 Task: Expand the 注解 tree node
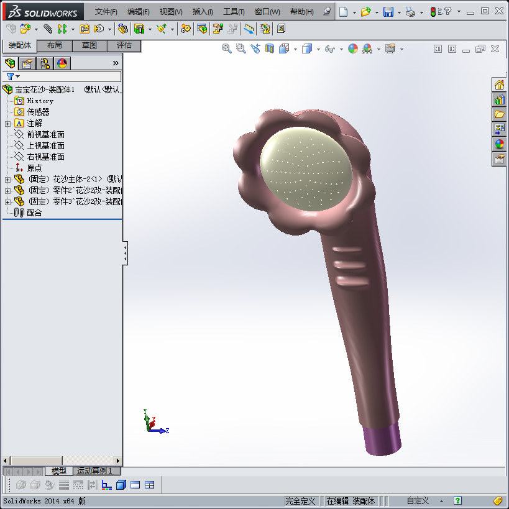point(8,124)
